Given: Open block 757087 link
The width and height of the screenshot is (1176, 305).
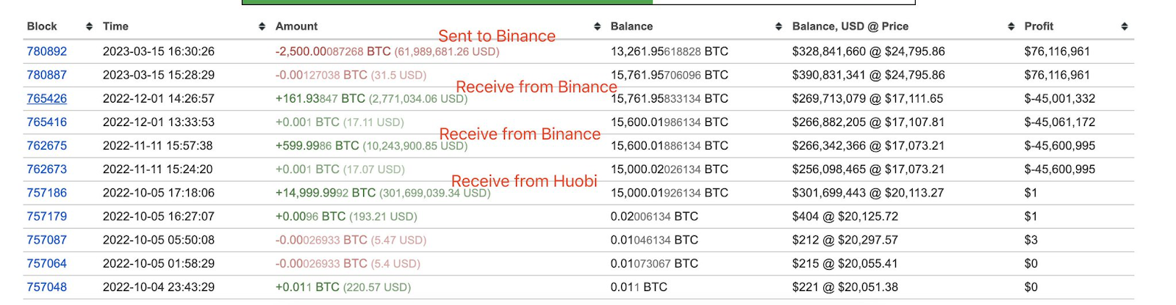Looking at the screenshot, I should pyautogui.click(x=46, y=240).
